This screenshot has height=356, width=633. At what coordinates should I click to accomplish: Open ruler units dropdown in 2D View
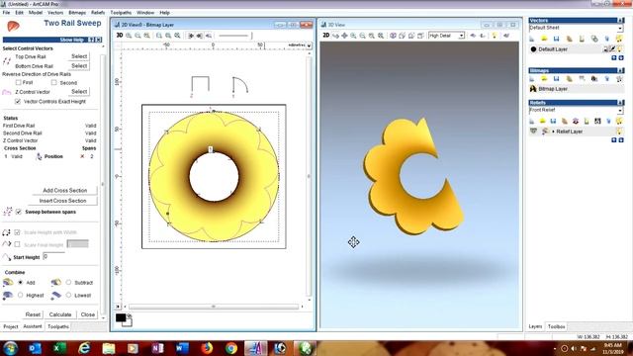(309, 45)
